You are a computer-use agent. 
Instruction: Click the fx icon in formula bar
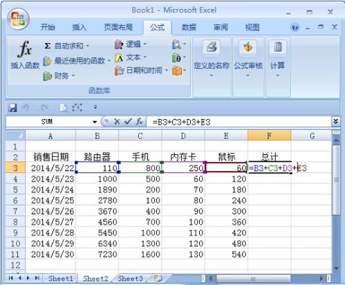point(139,121)
